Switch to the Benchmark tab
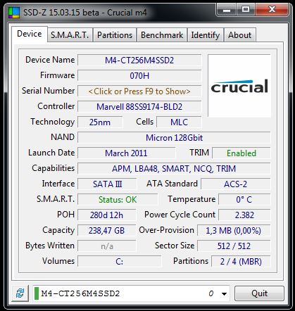The image size is (295, 311). tap(162, 35)
